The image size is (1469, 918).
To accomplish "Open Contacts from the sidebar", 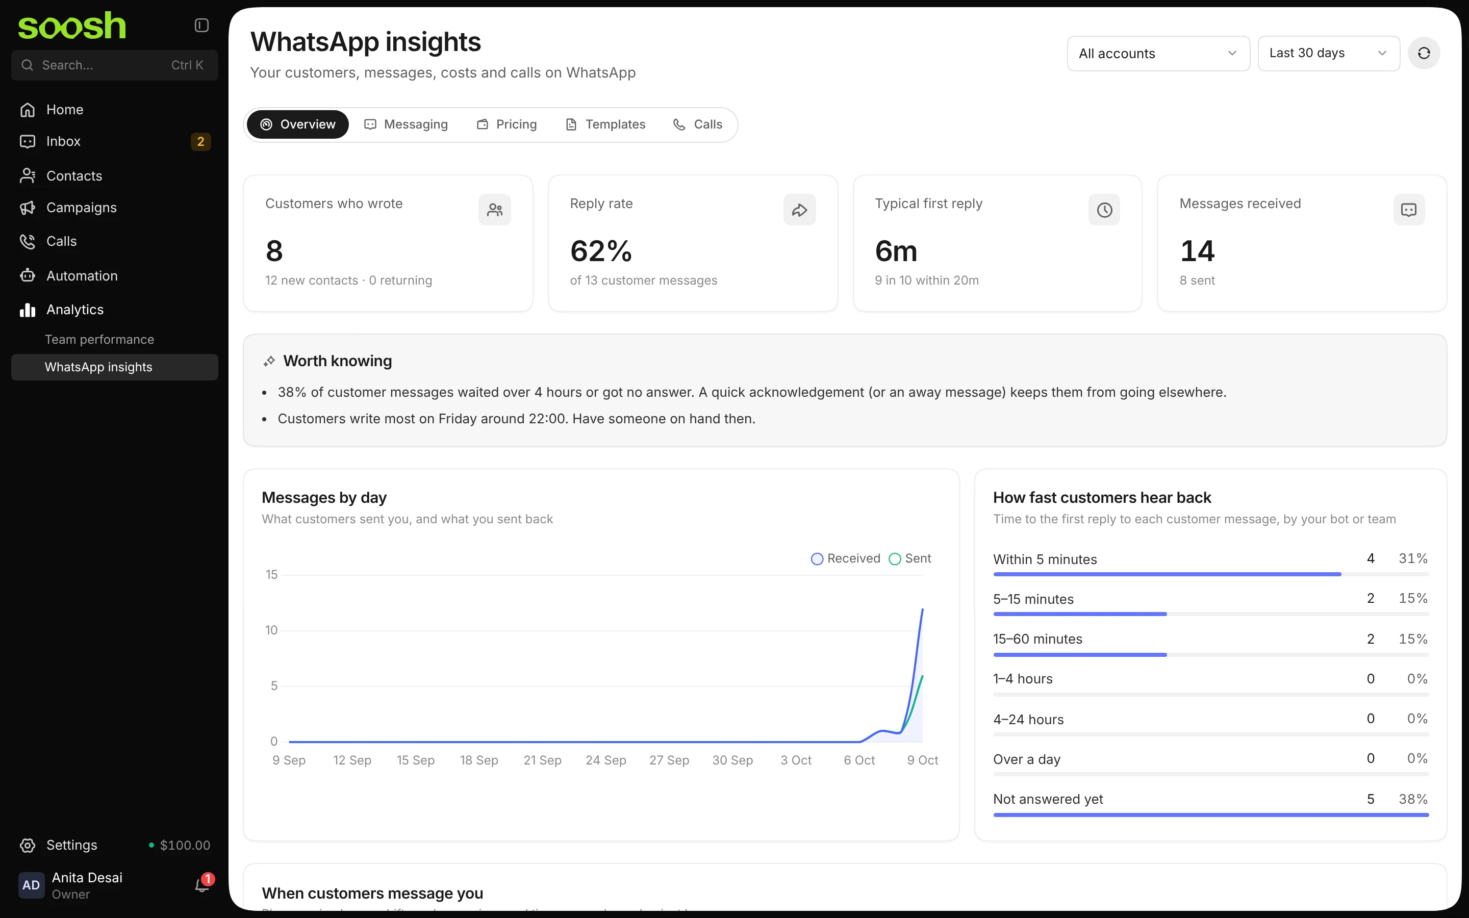I will pyautogui.click(x=115, y=176).
